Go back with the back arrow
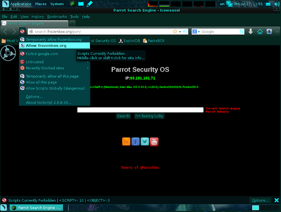The width and height of the screenshot is (281, 212). 5,32
